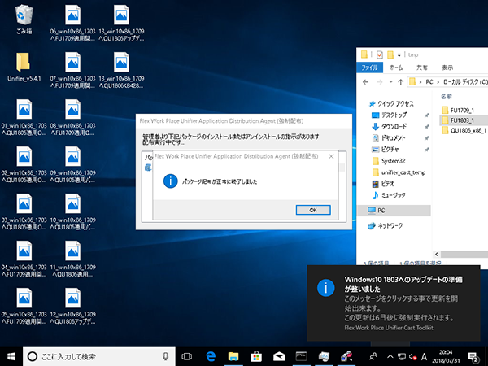Select file 13_win10x86_1709 QU1806アップデ
The image size is (488, 366).
click(121, 23)
